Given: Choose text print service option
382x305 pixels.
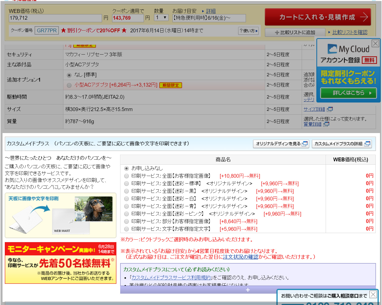Looking at the screenshot, I should pyautogui.click(x=126, y=229).
